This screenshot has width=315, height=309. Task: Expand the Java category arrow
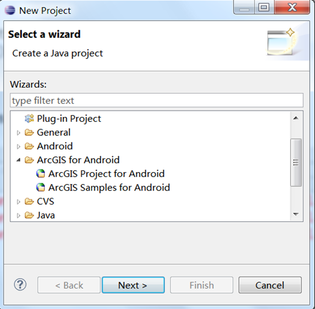pos(18,215)
